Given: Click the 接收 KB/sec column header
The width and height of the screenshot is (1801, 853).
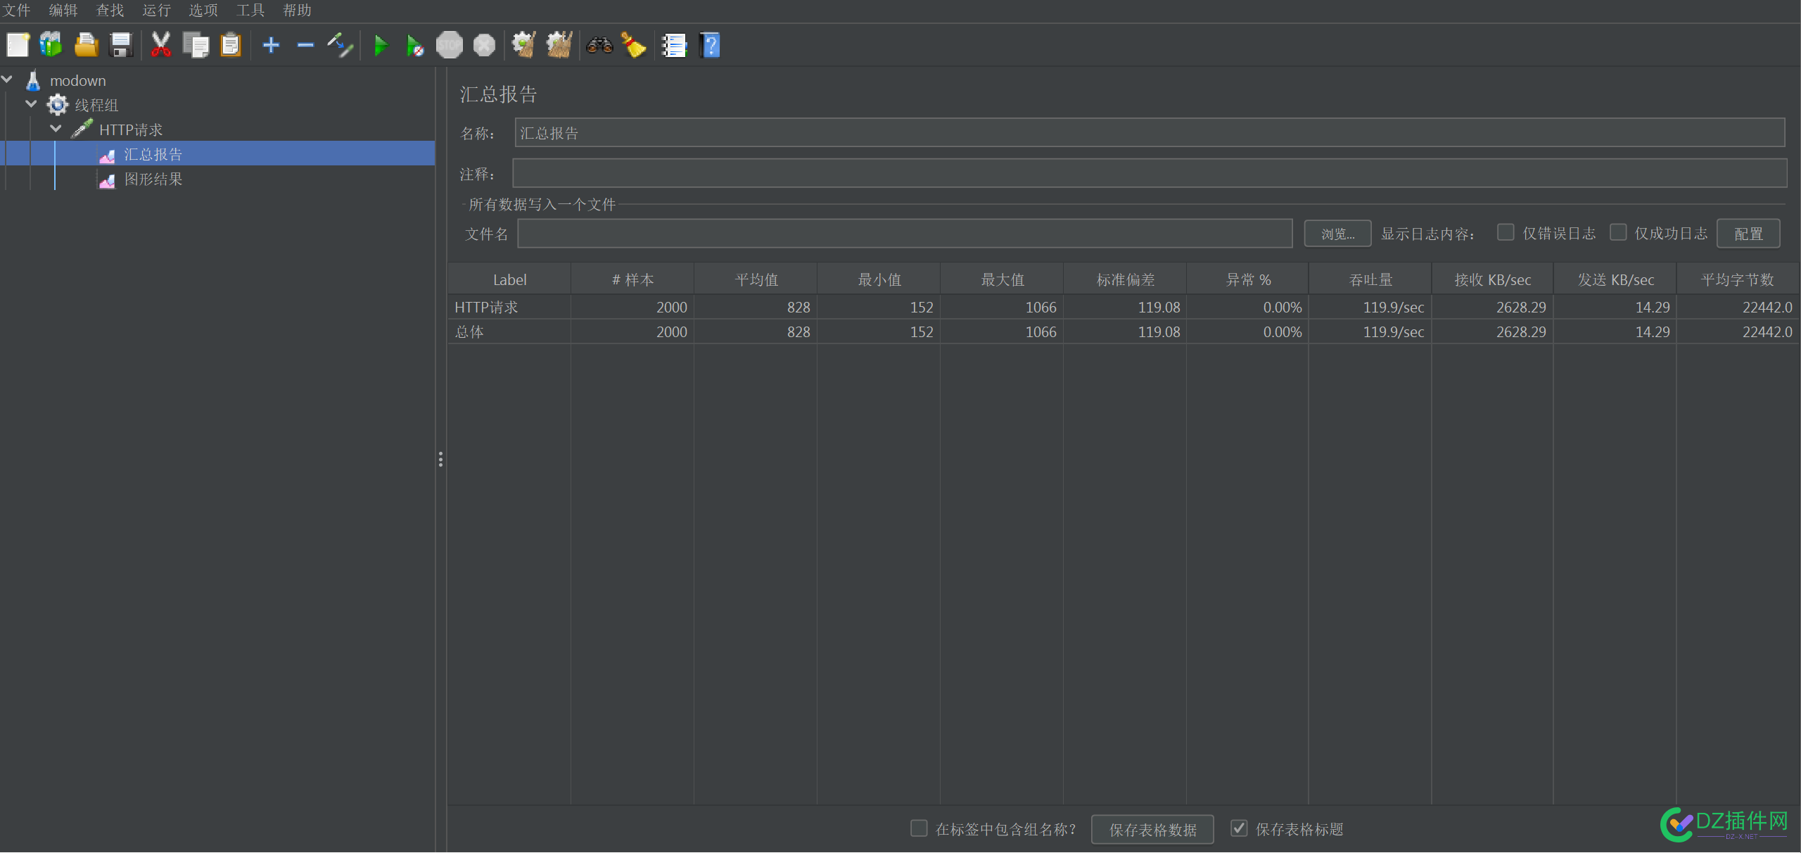Looking at the screenshot, I should (x=1492, y=280).
